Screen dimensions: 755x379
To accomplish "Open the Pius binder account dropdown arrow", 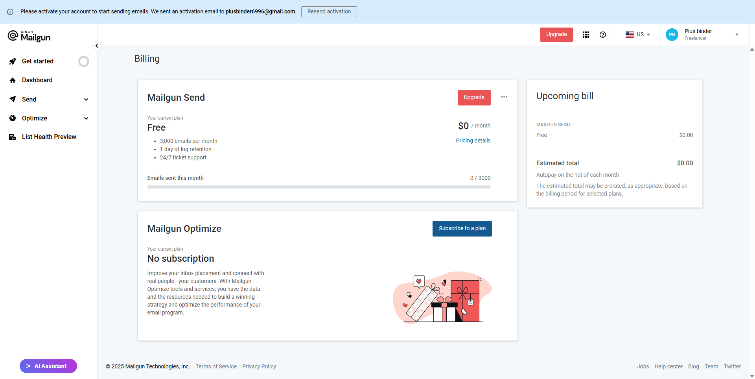I will coord(737,35).
